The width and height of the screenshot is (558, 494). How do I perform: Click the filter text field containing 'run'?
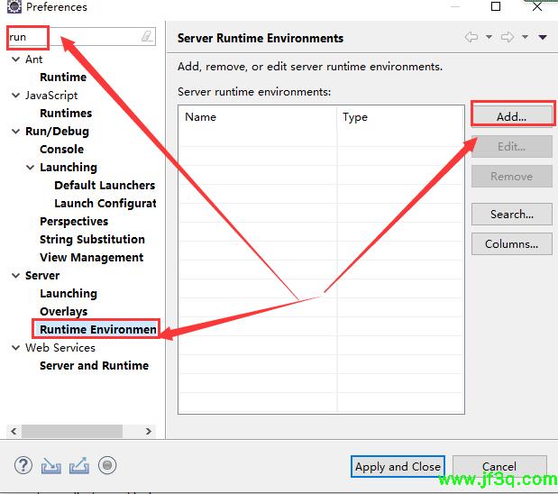point(72,37)
